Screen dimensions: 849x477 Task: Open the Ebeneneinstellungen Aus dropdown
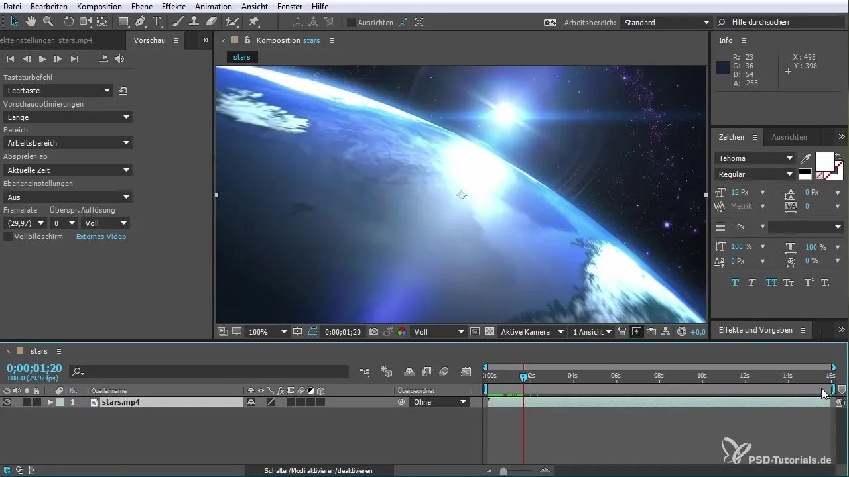[68, 197]
